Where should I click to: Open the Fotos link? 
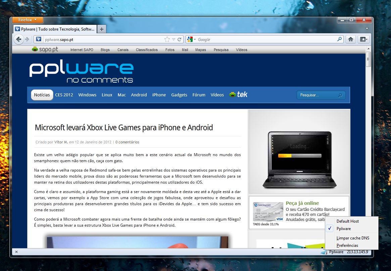tap(170, 50)
